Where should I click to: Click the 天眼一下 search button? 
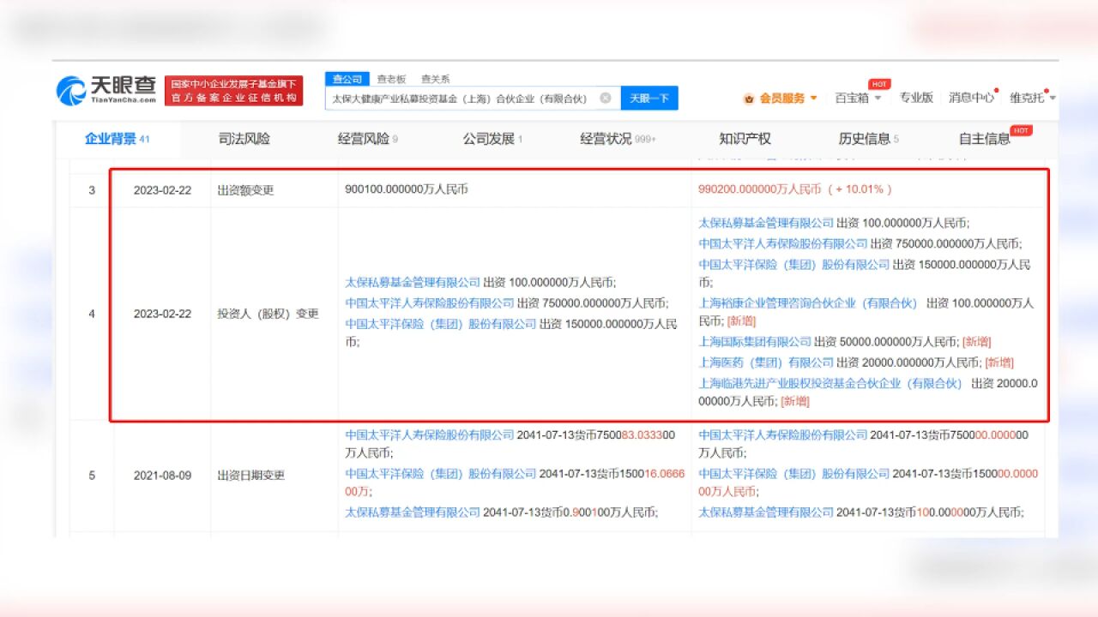(649, 98)
